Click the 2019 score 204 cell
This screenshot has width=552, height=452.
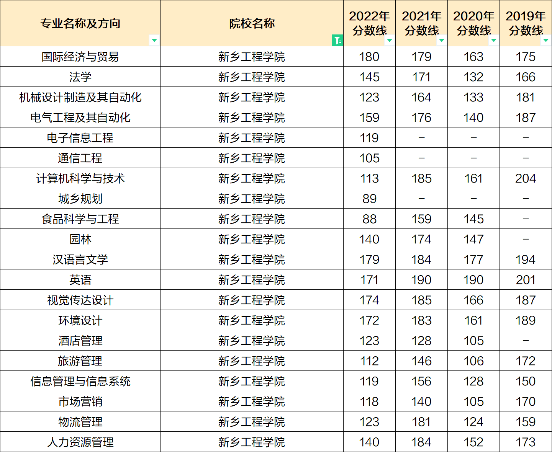click(526, 178)
